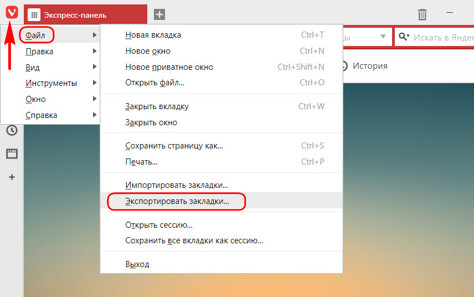This screenshot has height=297, width=474.
Task: Click Искать в Яндекс search field
Action: [x=443, y=37]
